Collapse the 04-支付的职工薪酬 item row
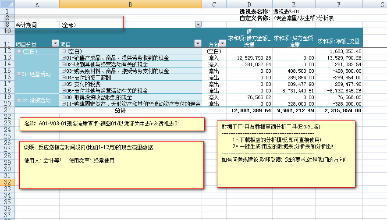Screen dimensions: 387x220 64,78
